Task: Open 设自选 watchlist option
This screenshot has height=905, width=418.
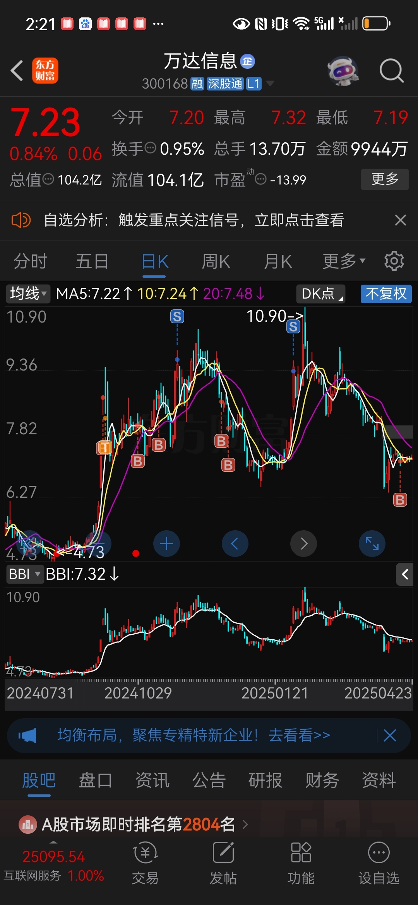Action: [379, 864]
